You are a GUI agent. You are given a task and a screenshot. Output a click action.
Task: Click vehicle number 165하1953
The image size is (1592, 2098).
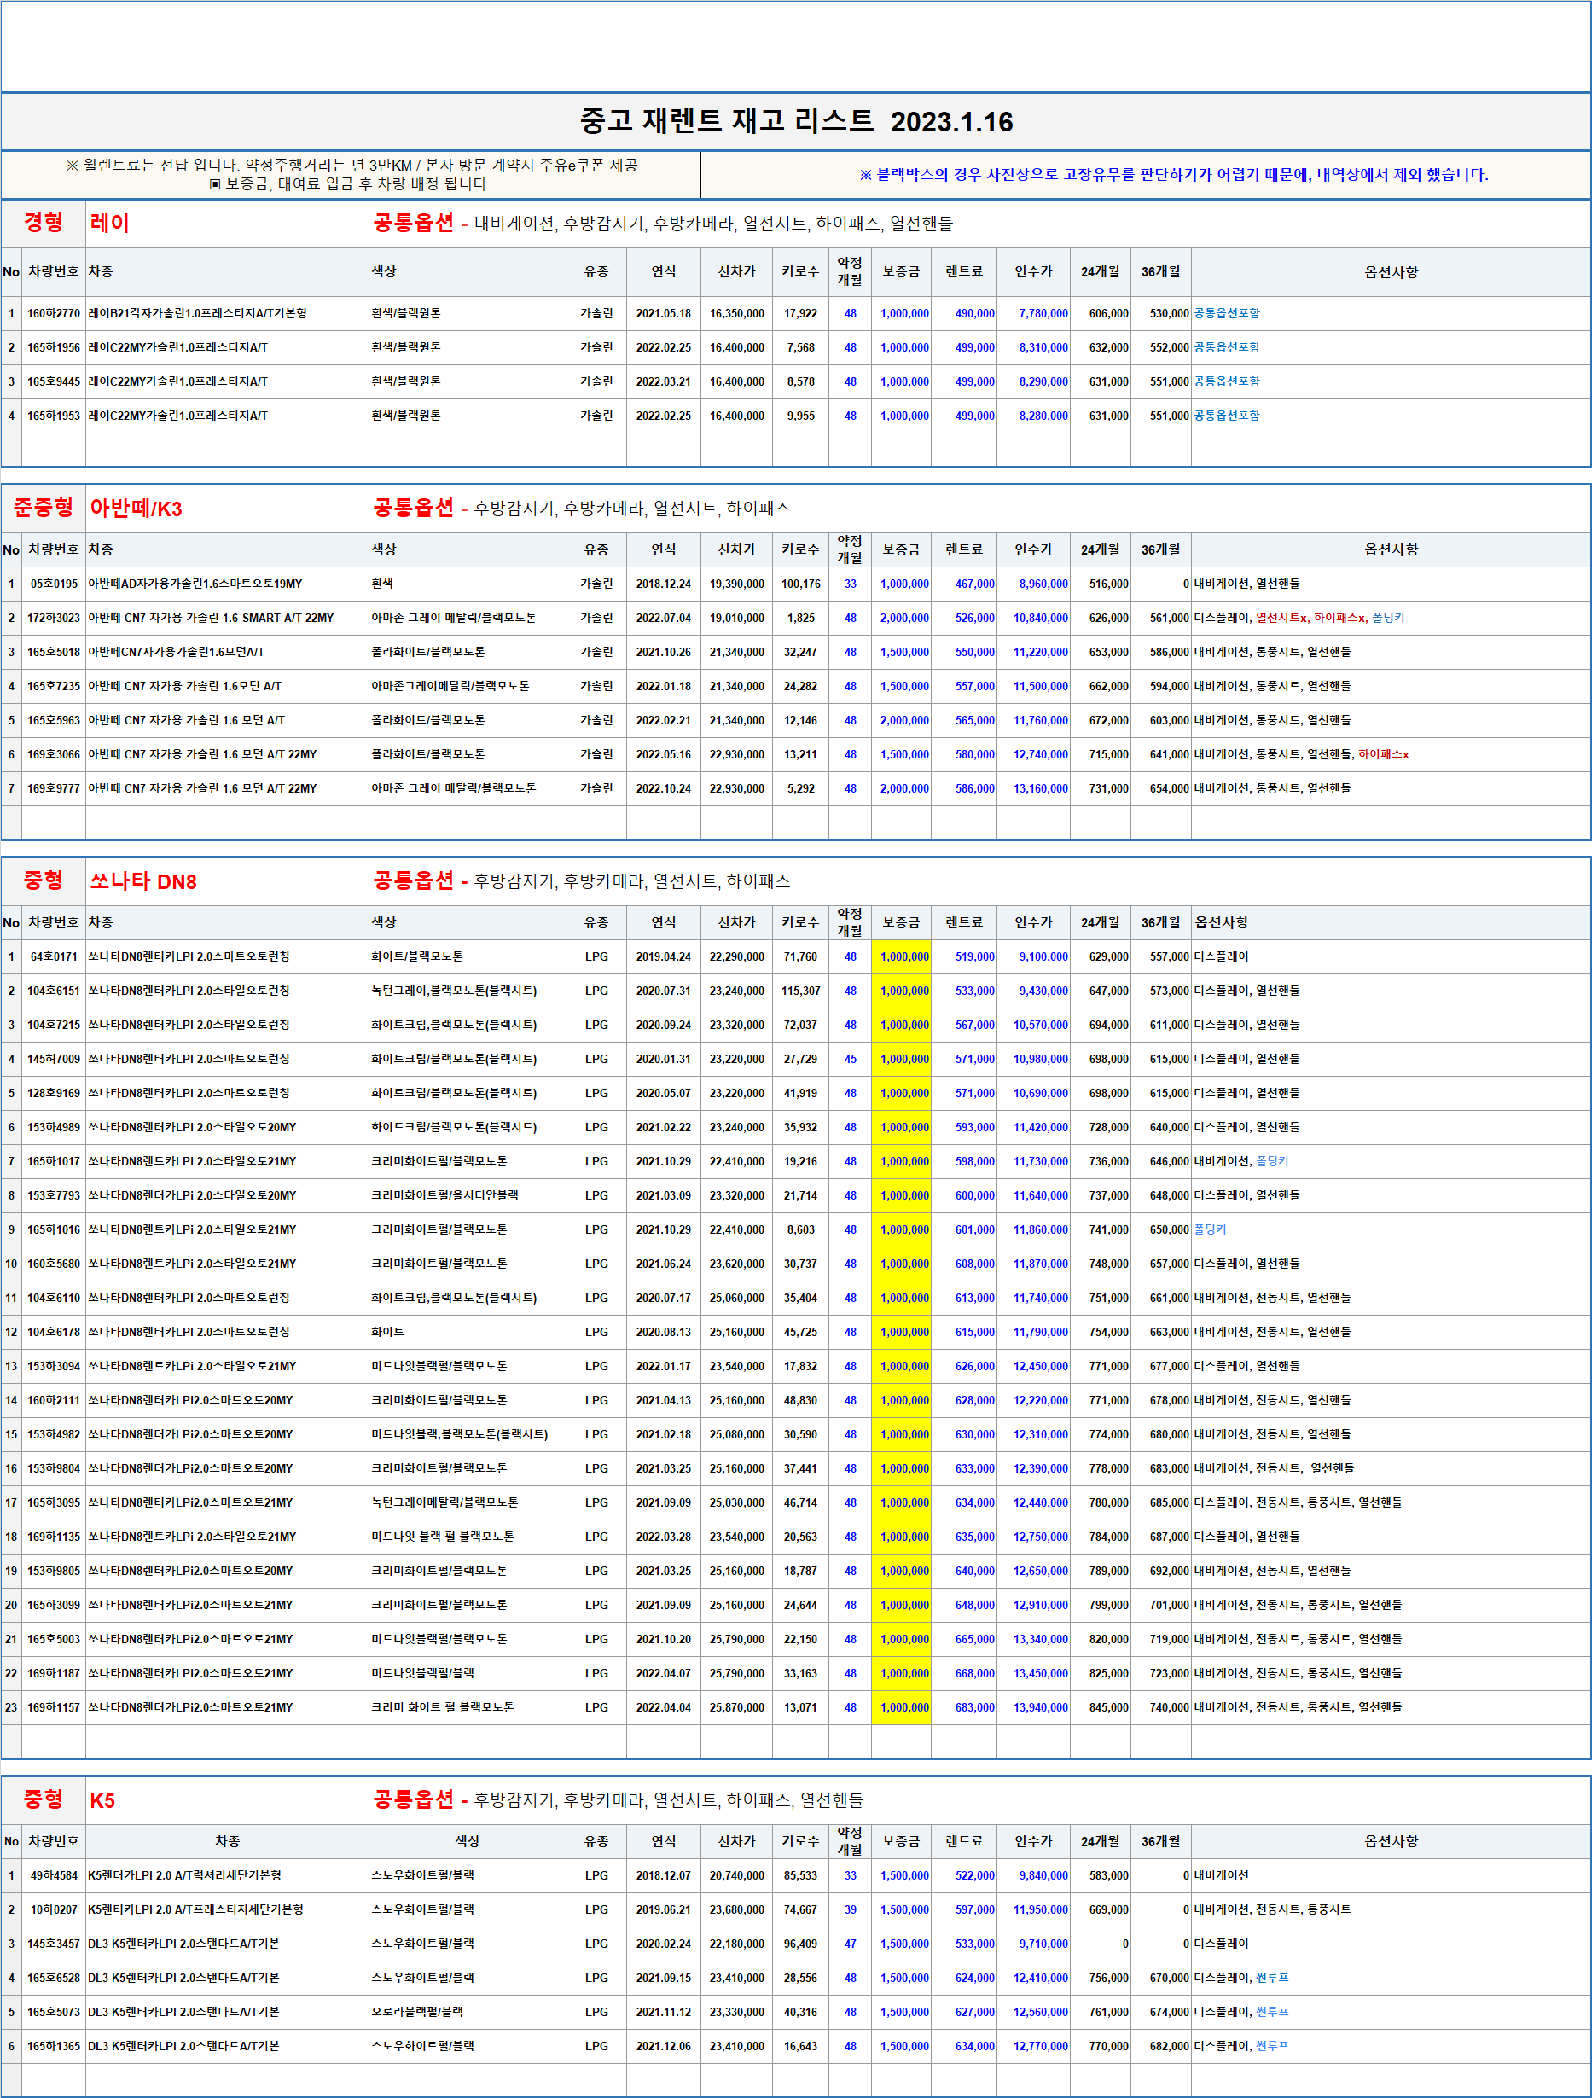tap(54, 416)
